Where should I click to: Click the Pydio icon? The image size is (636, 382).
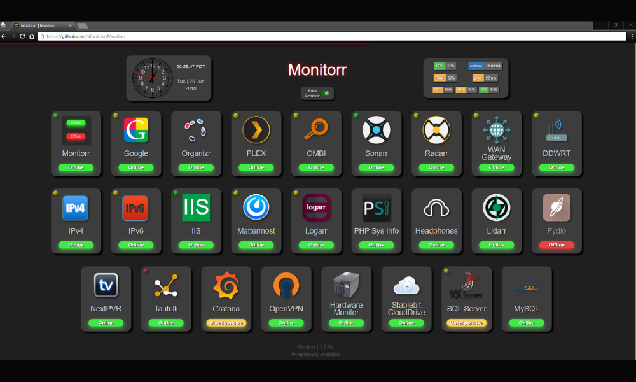pyautogui.click(x=556, y=208)
